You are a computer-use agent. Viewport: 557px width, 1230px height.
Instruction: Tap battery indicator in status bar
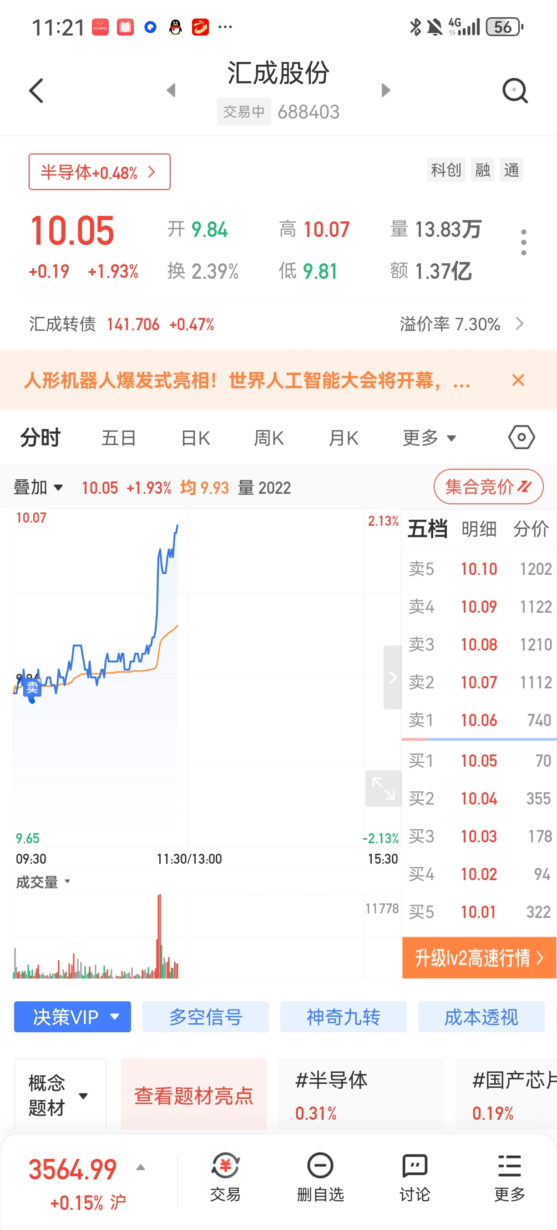tap(505, 27)
